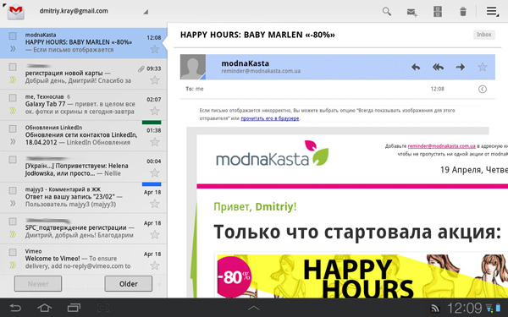The width and height of the screenshot is (508, 317).
Task: Archive the open message with archive icon
Action: [438, 12]
